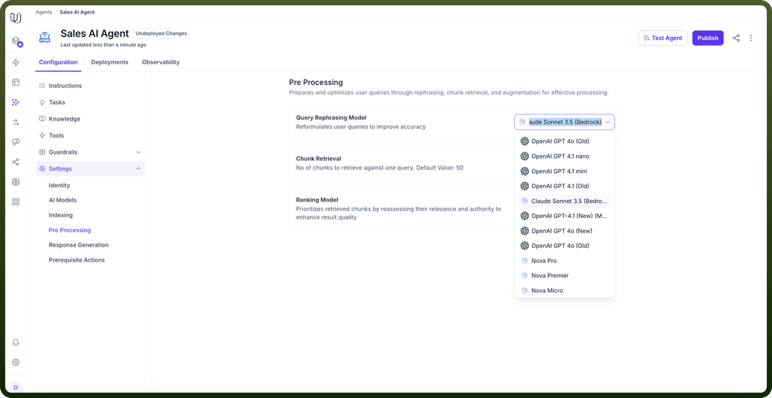Open the lightning bolt icon in the far-left rail
This screenshot has height=398, width=772.
coord(16,62)
